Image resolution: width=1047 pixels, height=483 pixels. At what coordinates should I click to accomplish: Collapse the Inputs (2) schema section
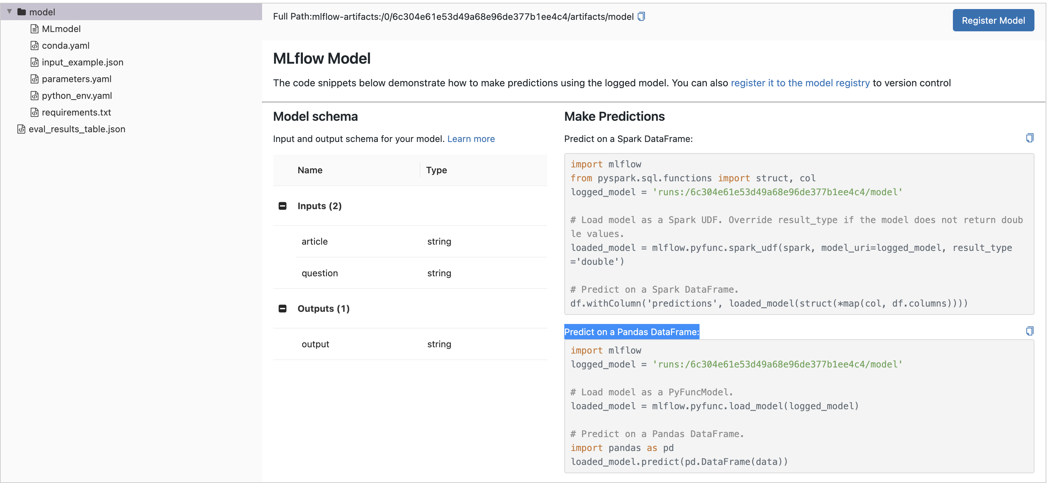pyautogui.click(x=282, y=206)
